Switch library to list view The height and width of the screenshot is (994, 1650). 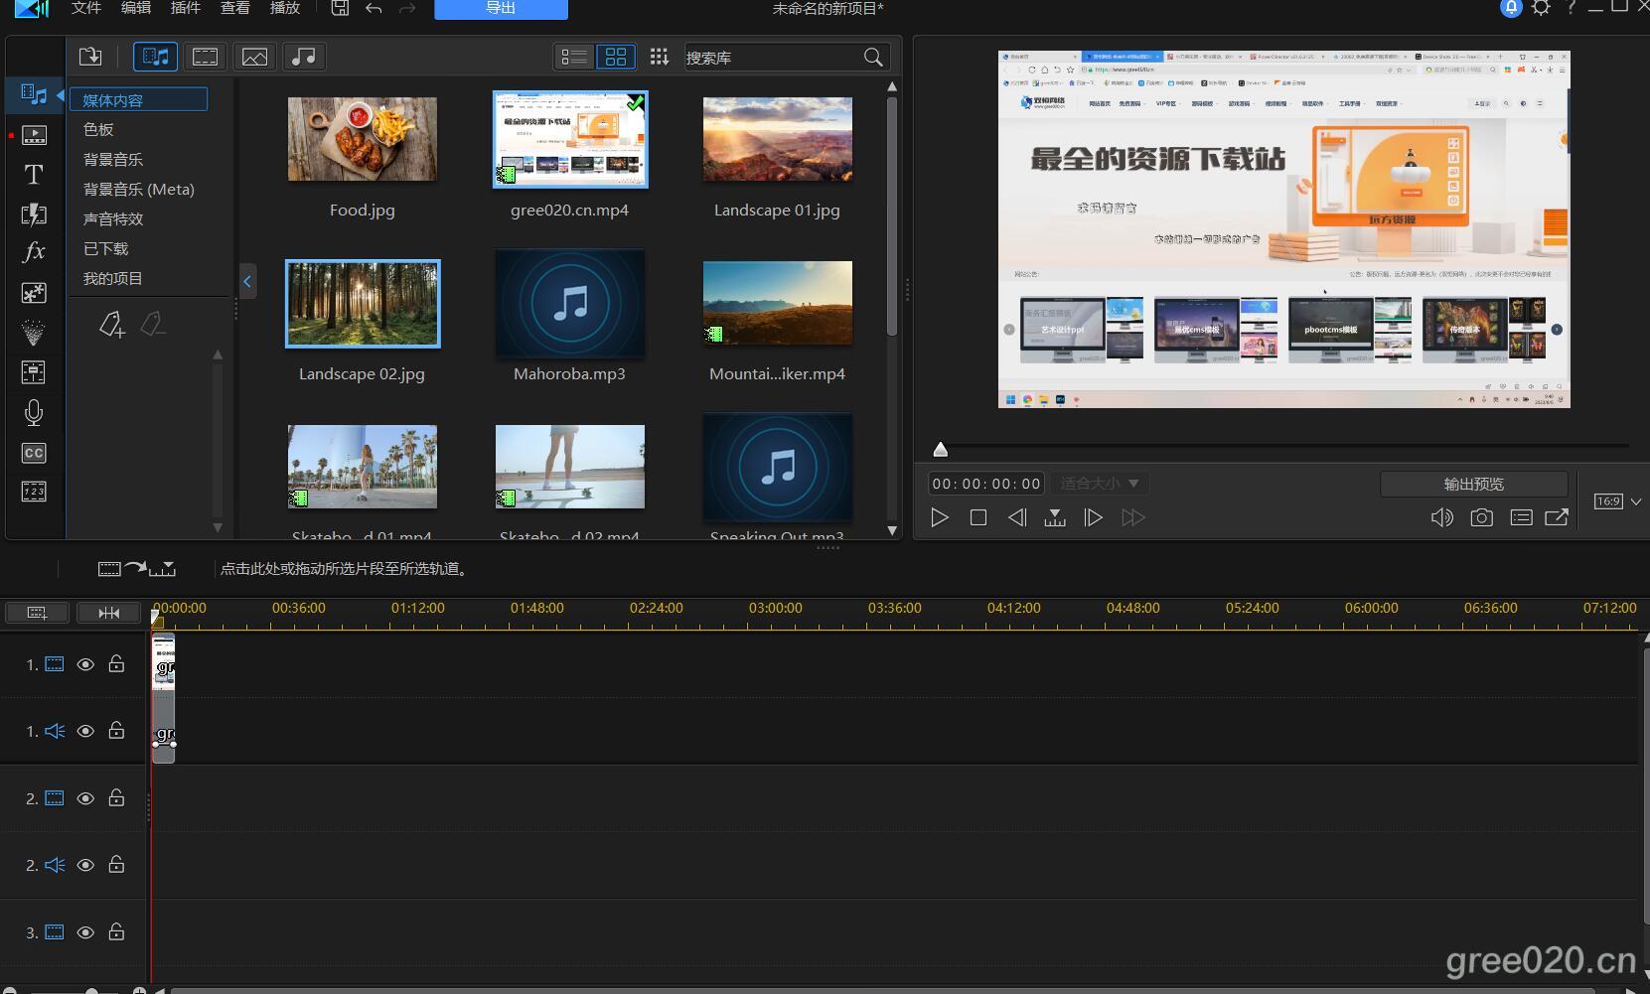pyautogui.click(x=574, y=57)
